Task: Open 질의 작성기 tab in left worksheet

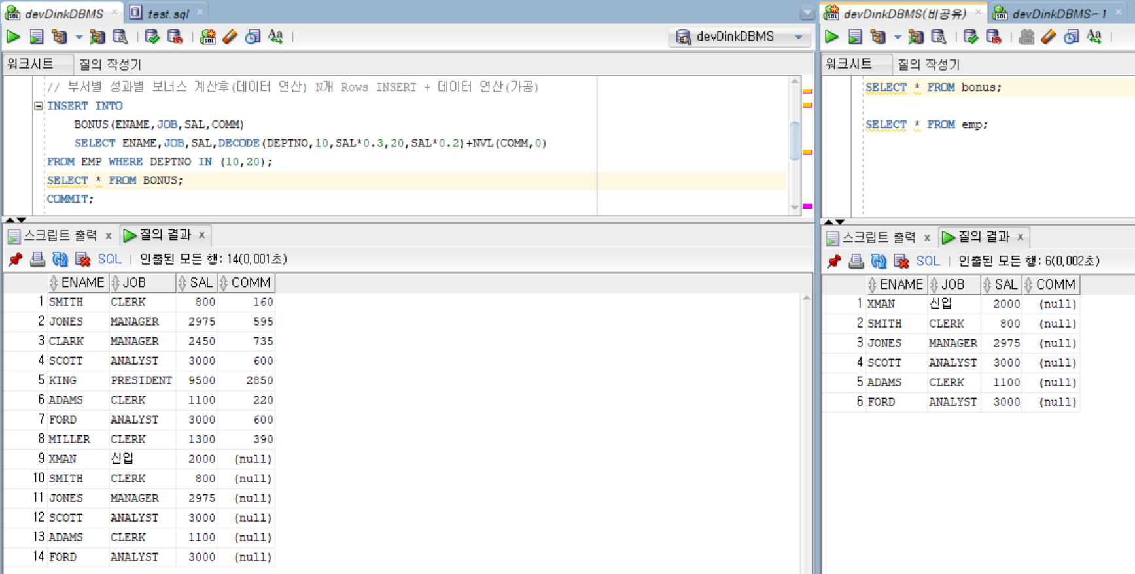Action: tap(110, 64)
